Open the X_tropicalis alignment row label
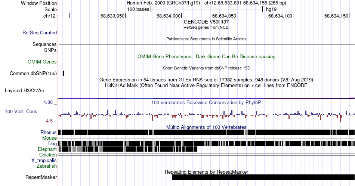The height and width of the screenshot is (186, 355). click(44, 161)
